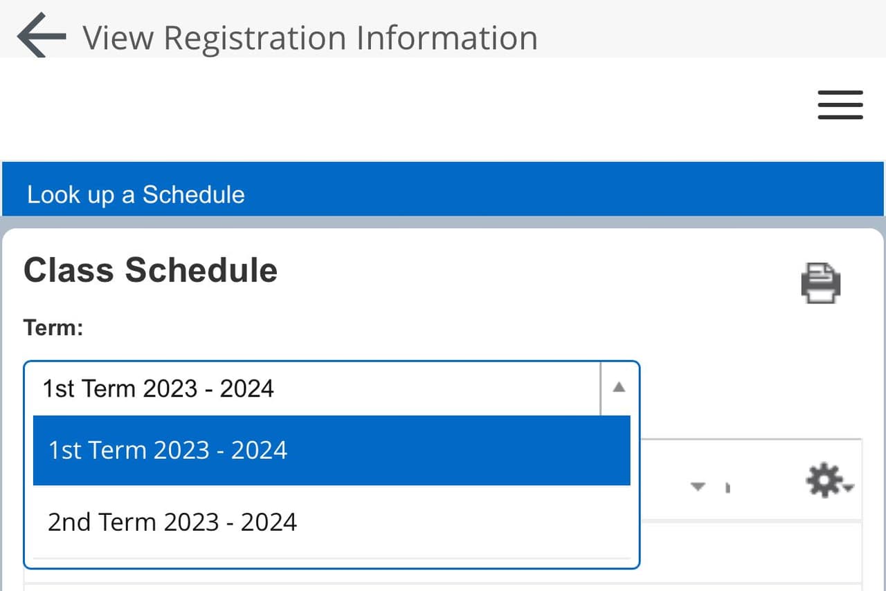Go back using the left arrow icon
Screen dimensions: 886x591
click(41, 36)
